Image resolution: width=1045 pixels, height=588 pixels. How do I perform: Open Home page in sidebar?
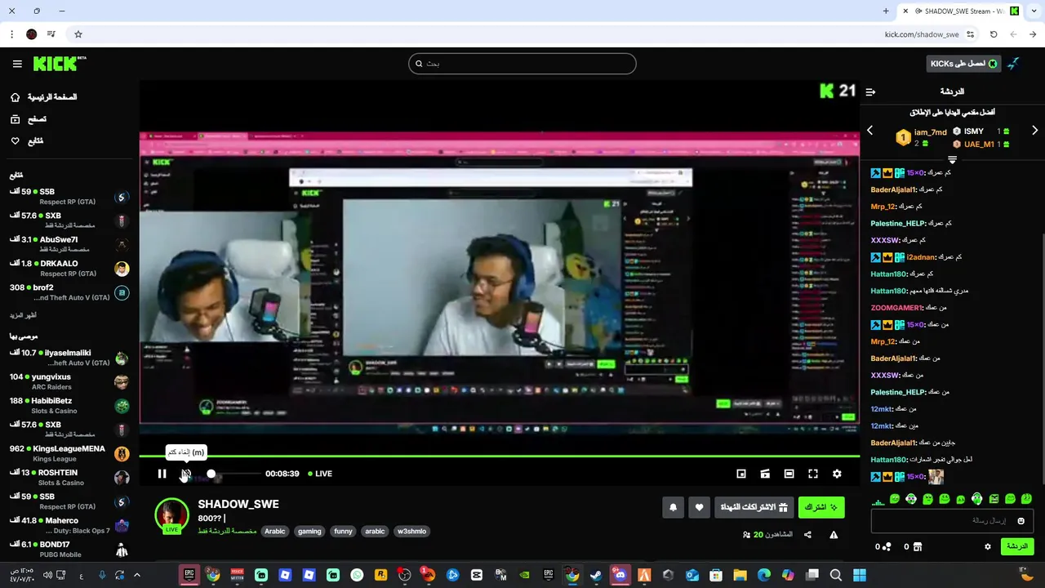pos(43,97)
